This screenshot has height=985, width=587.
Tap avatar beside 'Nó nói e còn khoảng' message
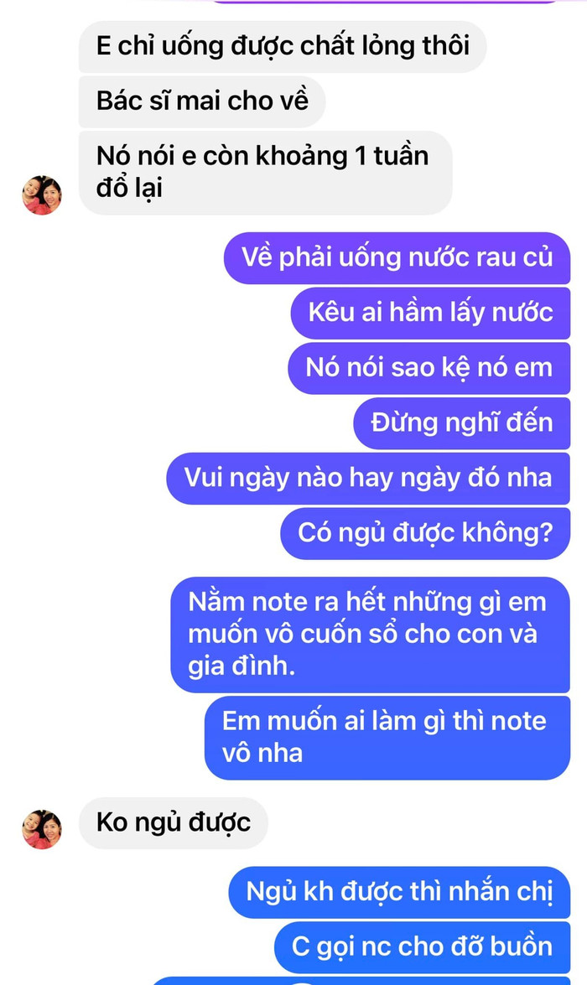[x=42, y=195]
